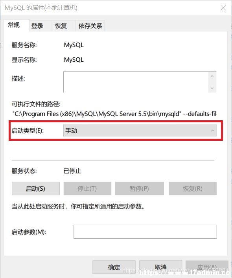
Task: Click the description scrollbar up arrow
Action: (x=212, y=76)
